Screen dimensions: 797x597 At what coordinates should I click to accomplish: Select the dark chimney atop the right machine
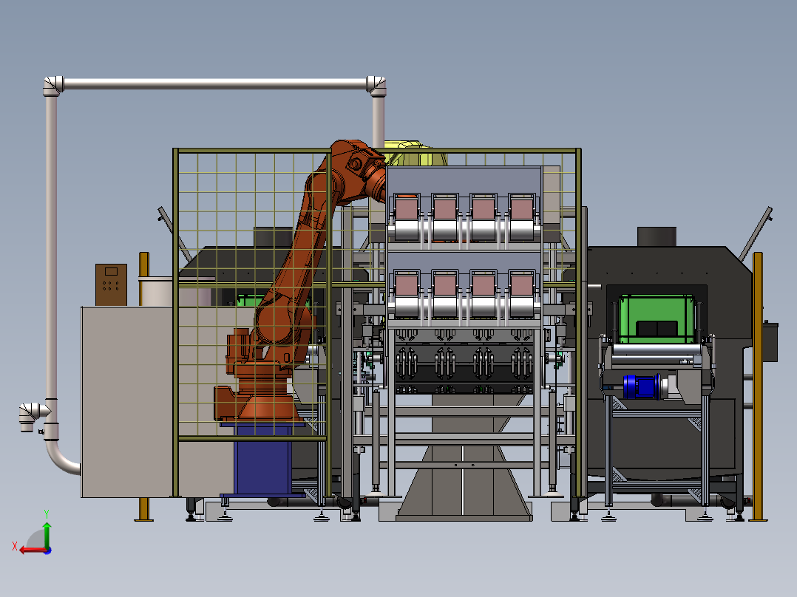click(x=657, y=236)
